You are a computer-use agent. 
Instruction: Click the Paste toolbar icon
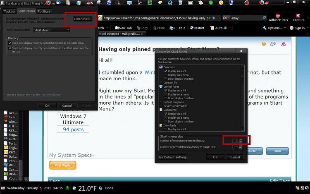159,28
